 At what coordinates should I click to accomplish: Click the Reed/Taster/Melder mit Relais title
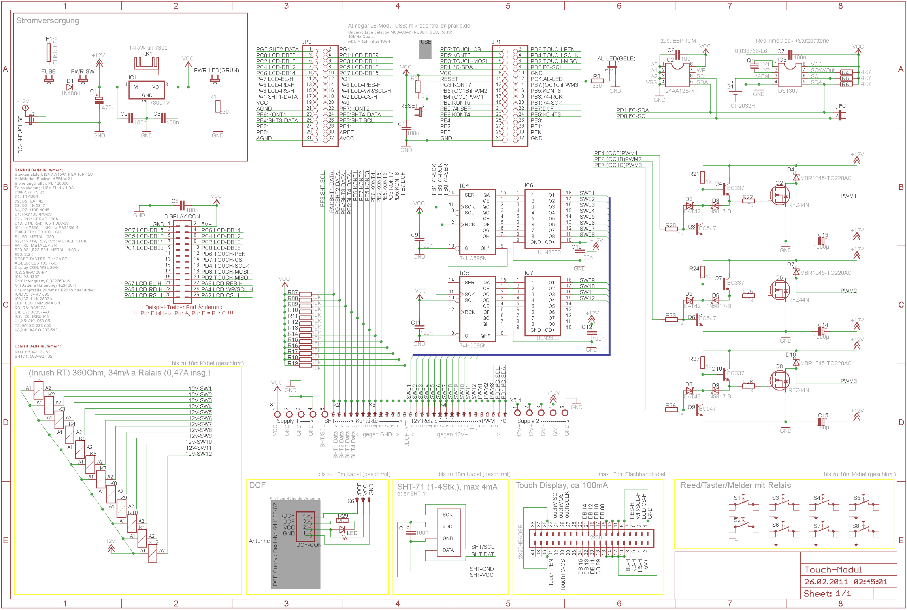click(x=735, y=485)
